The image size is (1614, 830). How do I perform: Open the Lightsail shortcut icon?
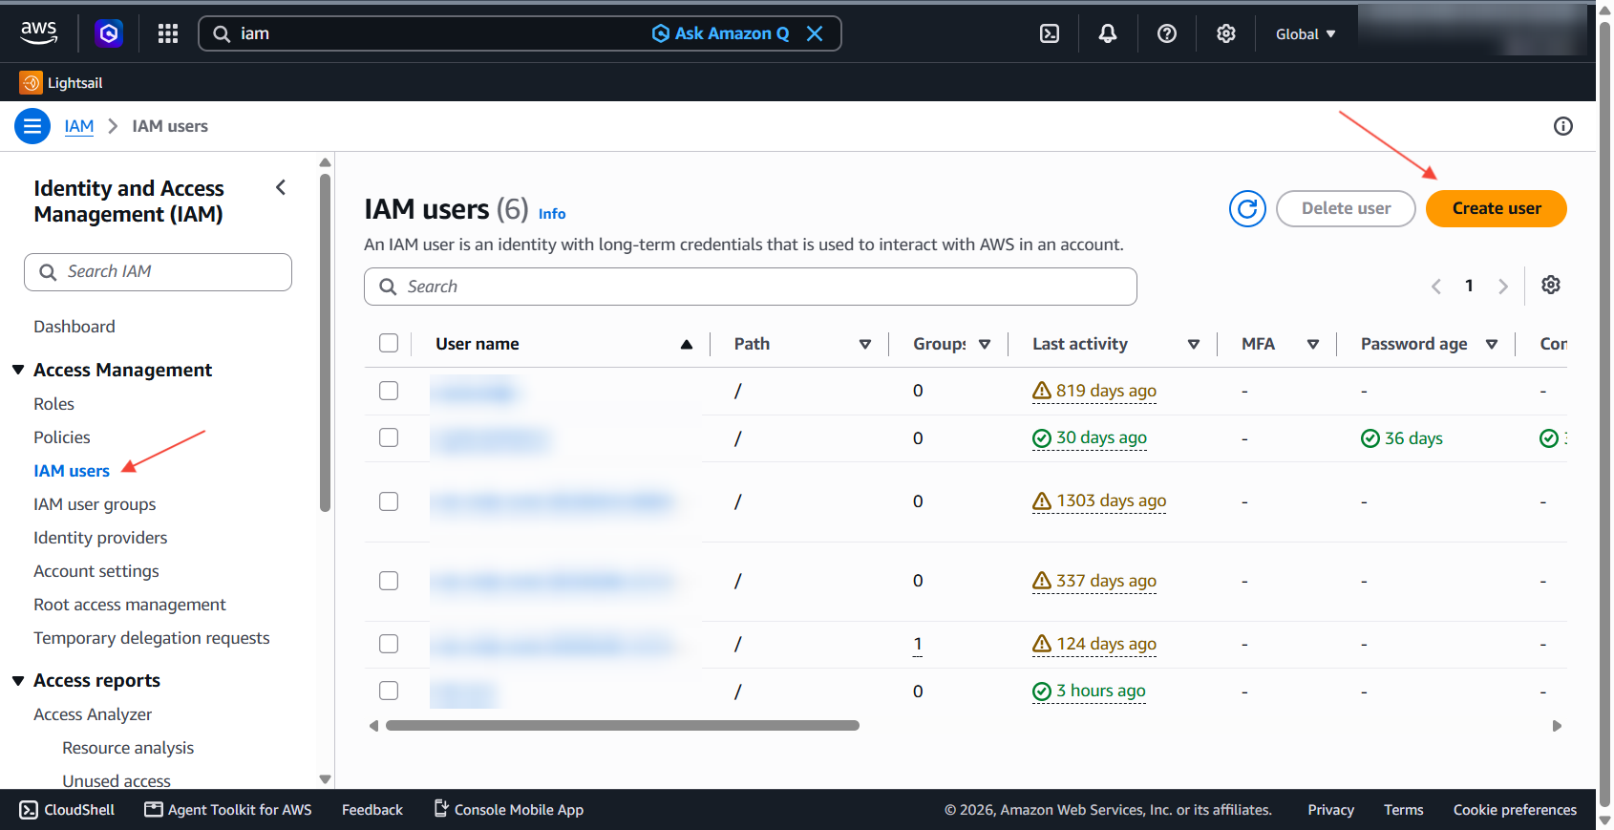click(x=31, y=83)
